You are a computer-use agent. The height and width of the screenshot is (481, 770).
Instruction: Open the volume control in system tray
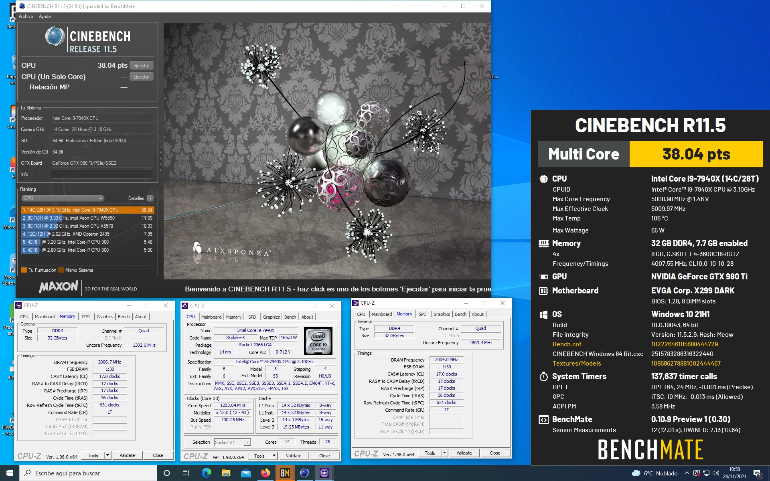click(715, 473)
